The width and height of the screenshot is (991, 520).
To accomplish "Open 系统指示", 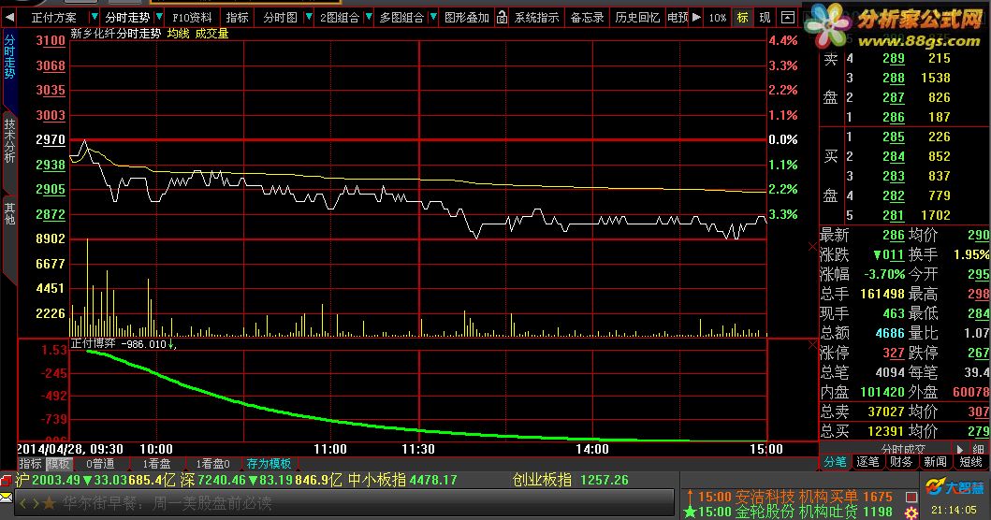I will (x=536, y=17).
